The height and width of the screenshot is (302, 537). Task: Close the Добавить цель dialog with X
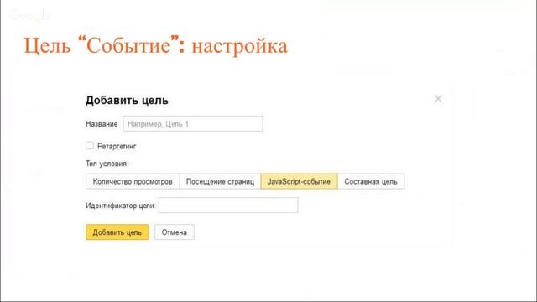tap(438, 99)
